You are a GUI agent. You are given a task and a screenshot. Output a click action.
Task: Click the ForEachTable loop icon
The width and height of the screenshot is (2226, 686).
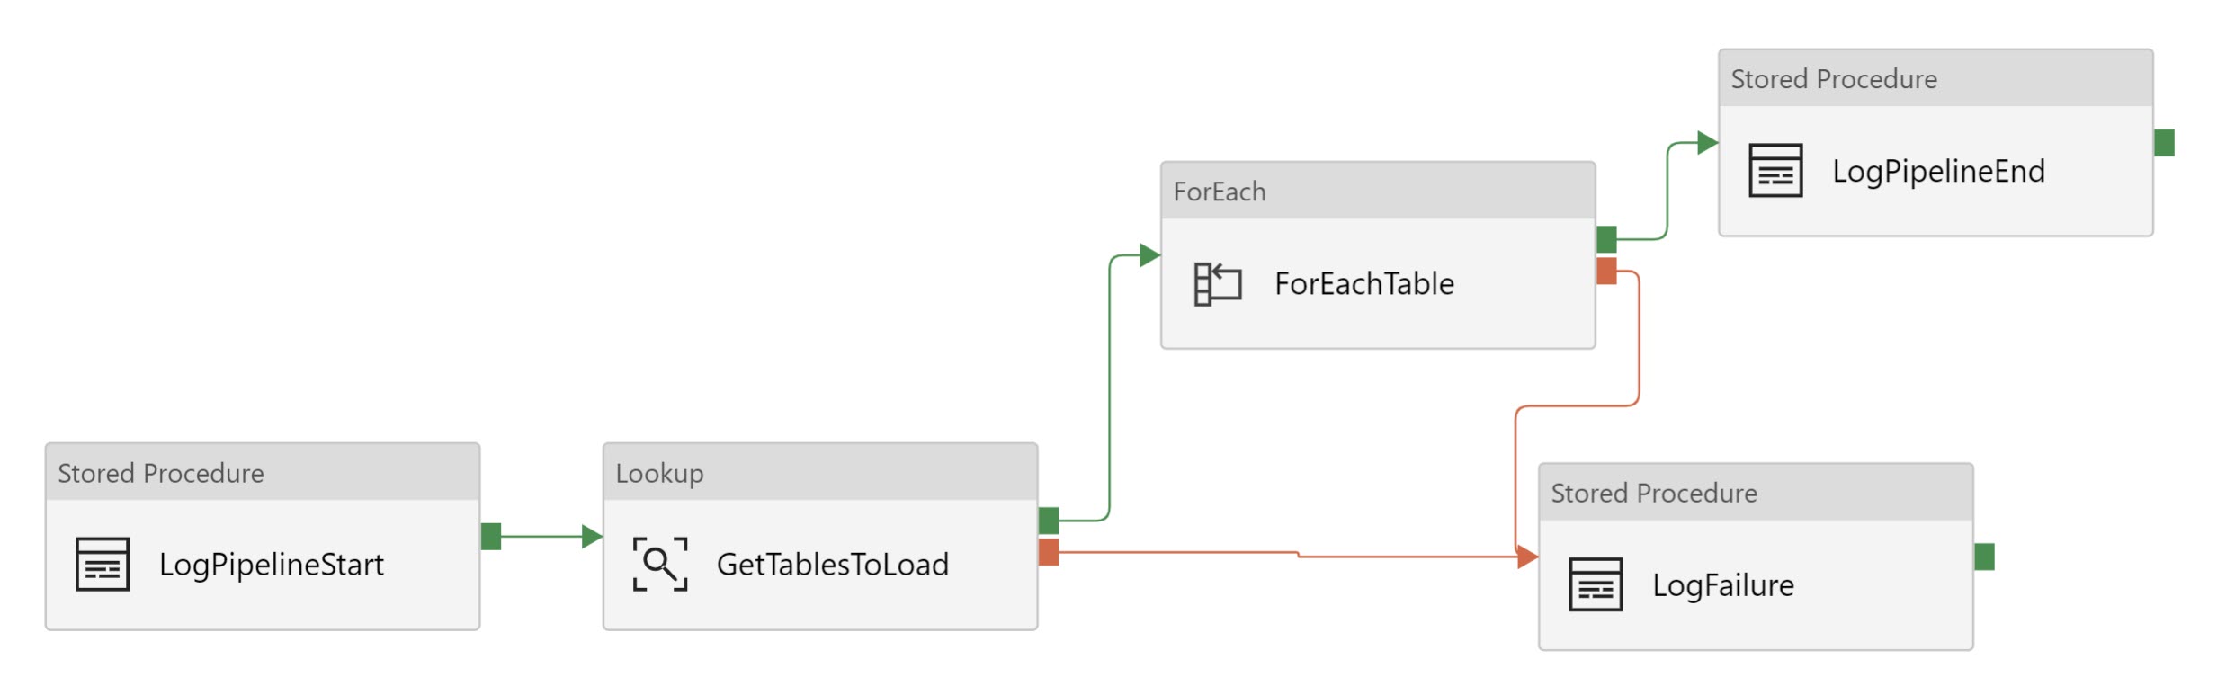1218,284
